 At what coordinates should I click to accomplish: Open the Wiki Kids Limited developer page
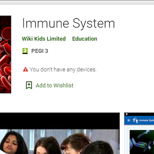pyautogui.click(x=44, y=39)
